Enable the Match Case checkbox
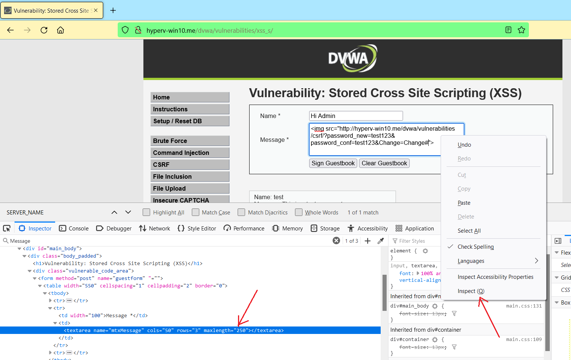 (x=196, y=212)
